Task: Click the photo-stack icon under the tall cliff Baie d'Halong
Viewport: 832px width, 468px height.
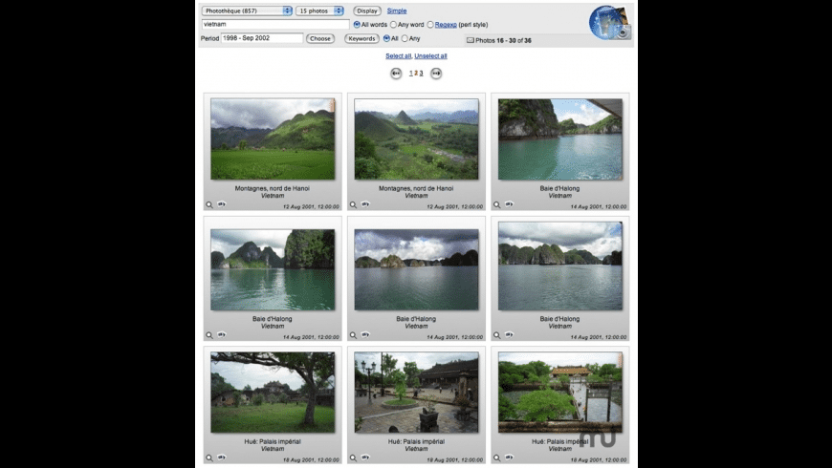Action: [221, 334]
